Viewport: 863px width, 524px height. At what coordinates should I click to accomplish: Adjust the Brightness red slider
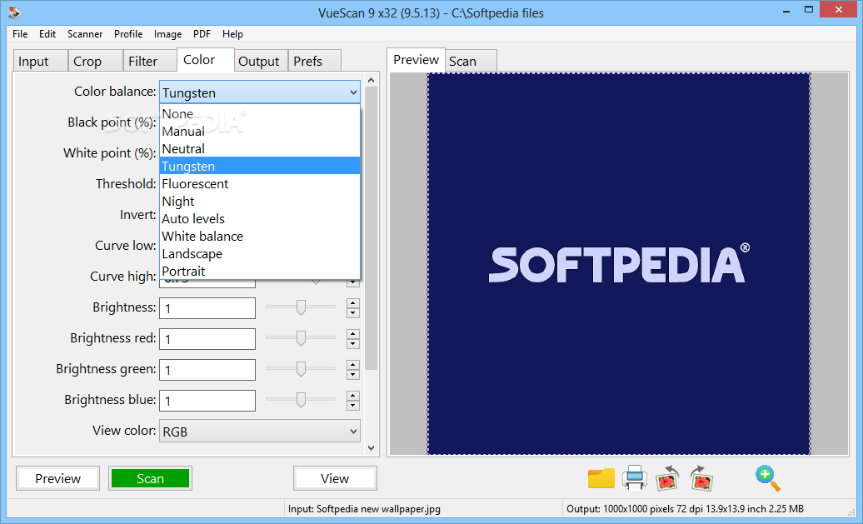point(301,338)
